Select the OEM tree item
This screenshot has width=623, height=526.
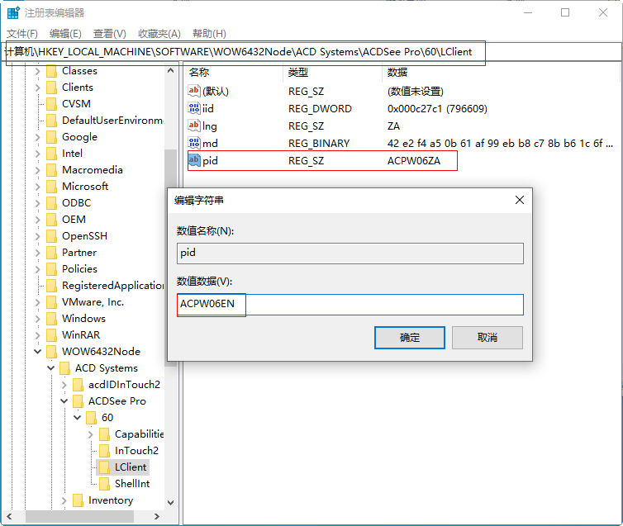74,220
